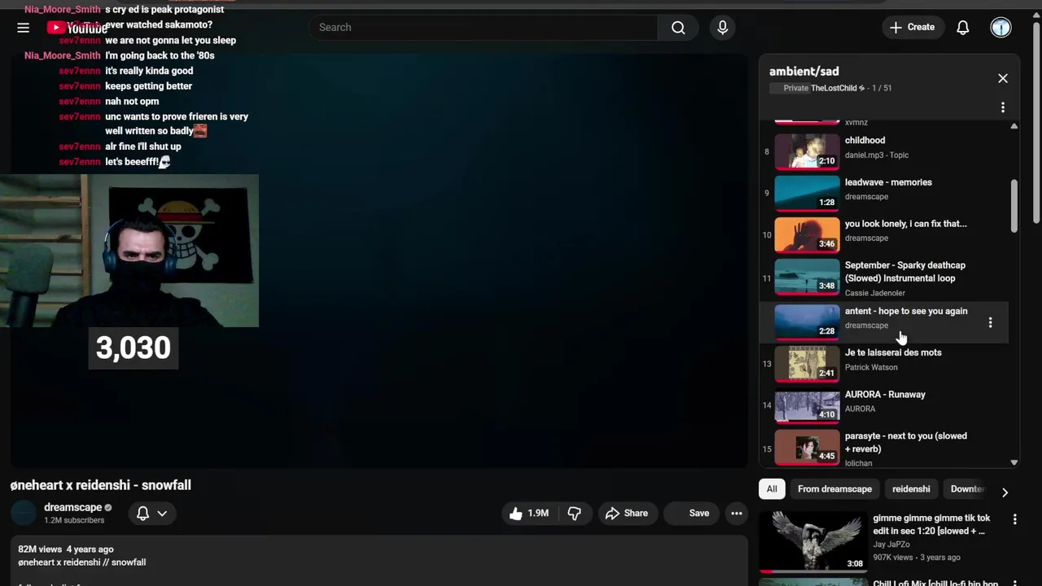Screen dimensions: 1042x586
Task: Select the All filter chip
Action: 772,489
